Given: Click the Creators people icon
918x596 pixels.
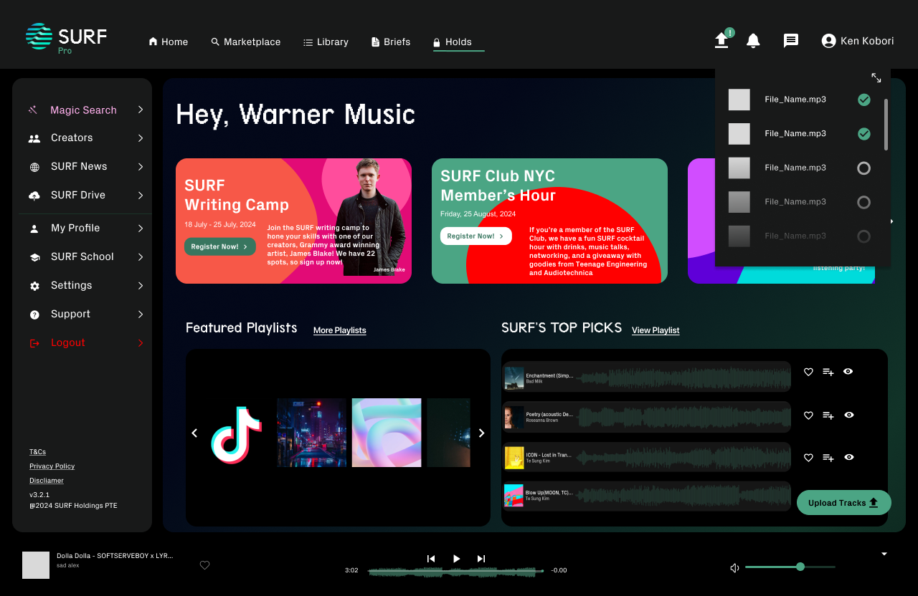Looking at the screenshot, I should tap(34, 138).
